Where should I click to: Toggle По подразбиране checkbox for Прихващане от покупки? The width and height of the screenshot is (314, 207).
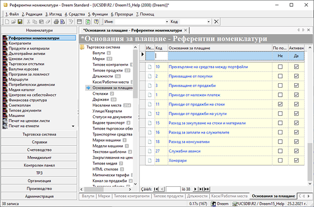tap(280, 76)
